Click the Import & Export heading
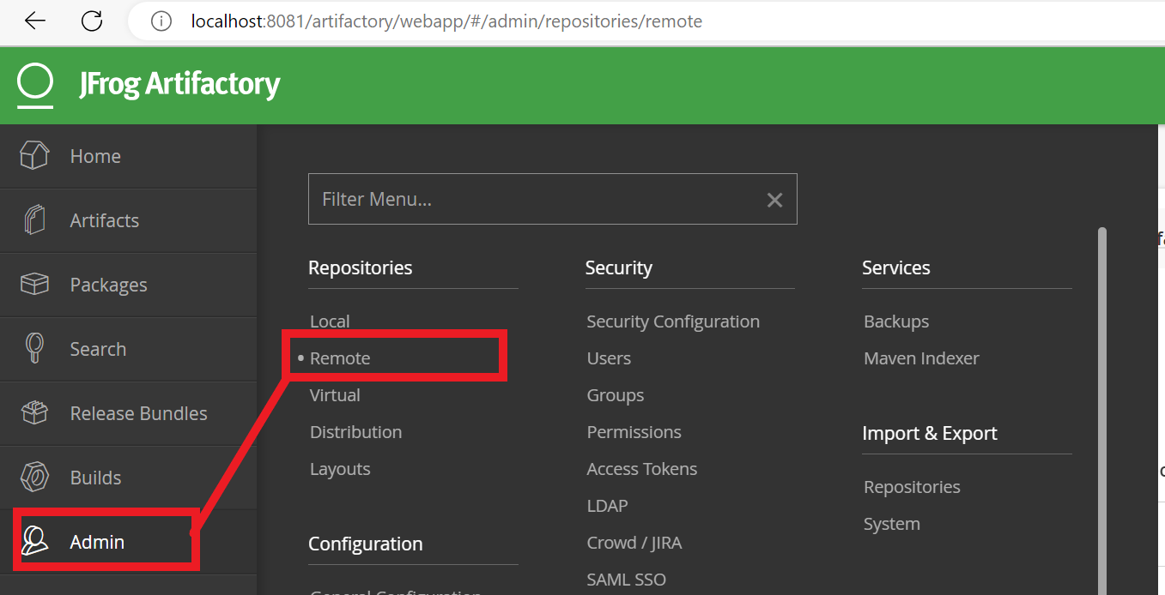 coord(930,433)
